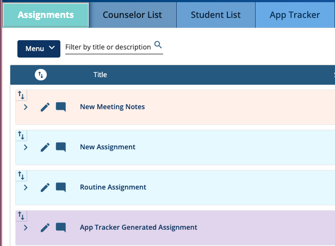Click pencil icon for New Assignment
Screen dimensions: 335x246
[45, 147]
